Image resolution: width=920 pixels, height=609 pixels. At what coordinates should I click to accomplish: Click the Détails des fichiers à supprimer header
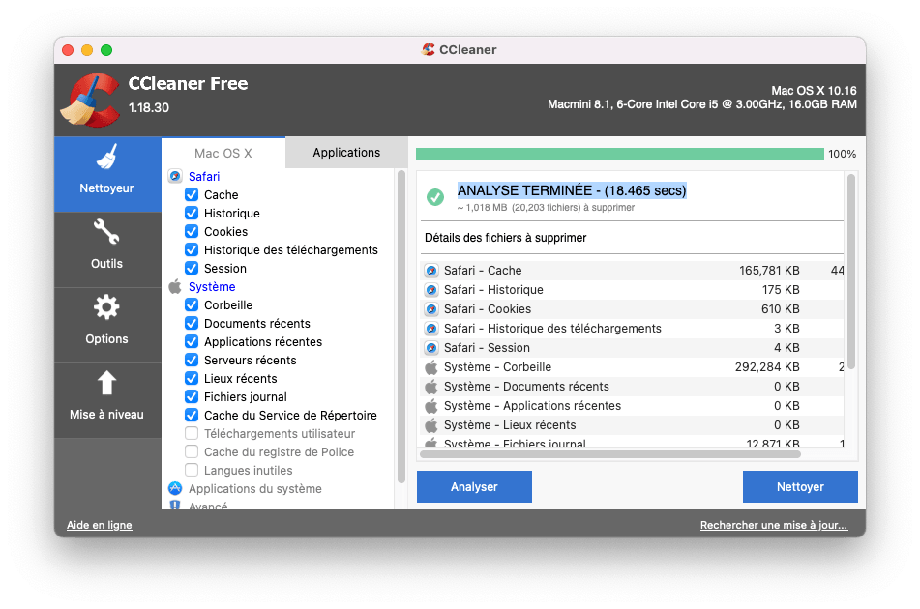(506, 238)
